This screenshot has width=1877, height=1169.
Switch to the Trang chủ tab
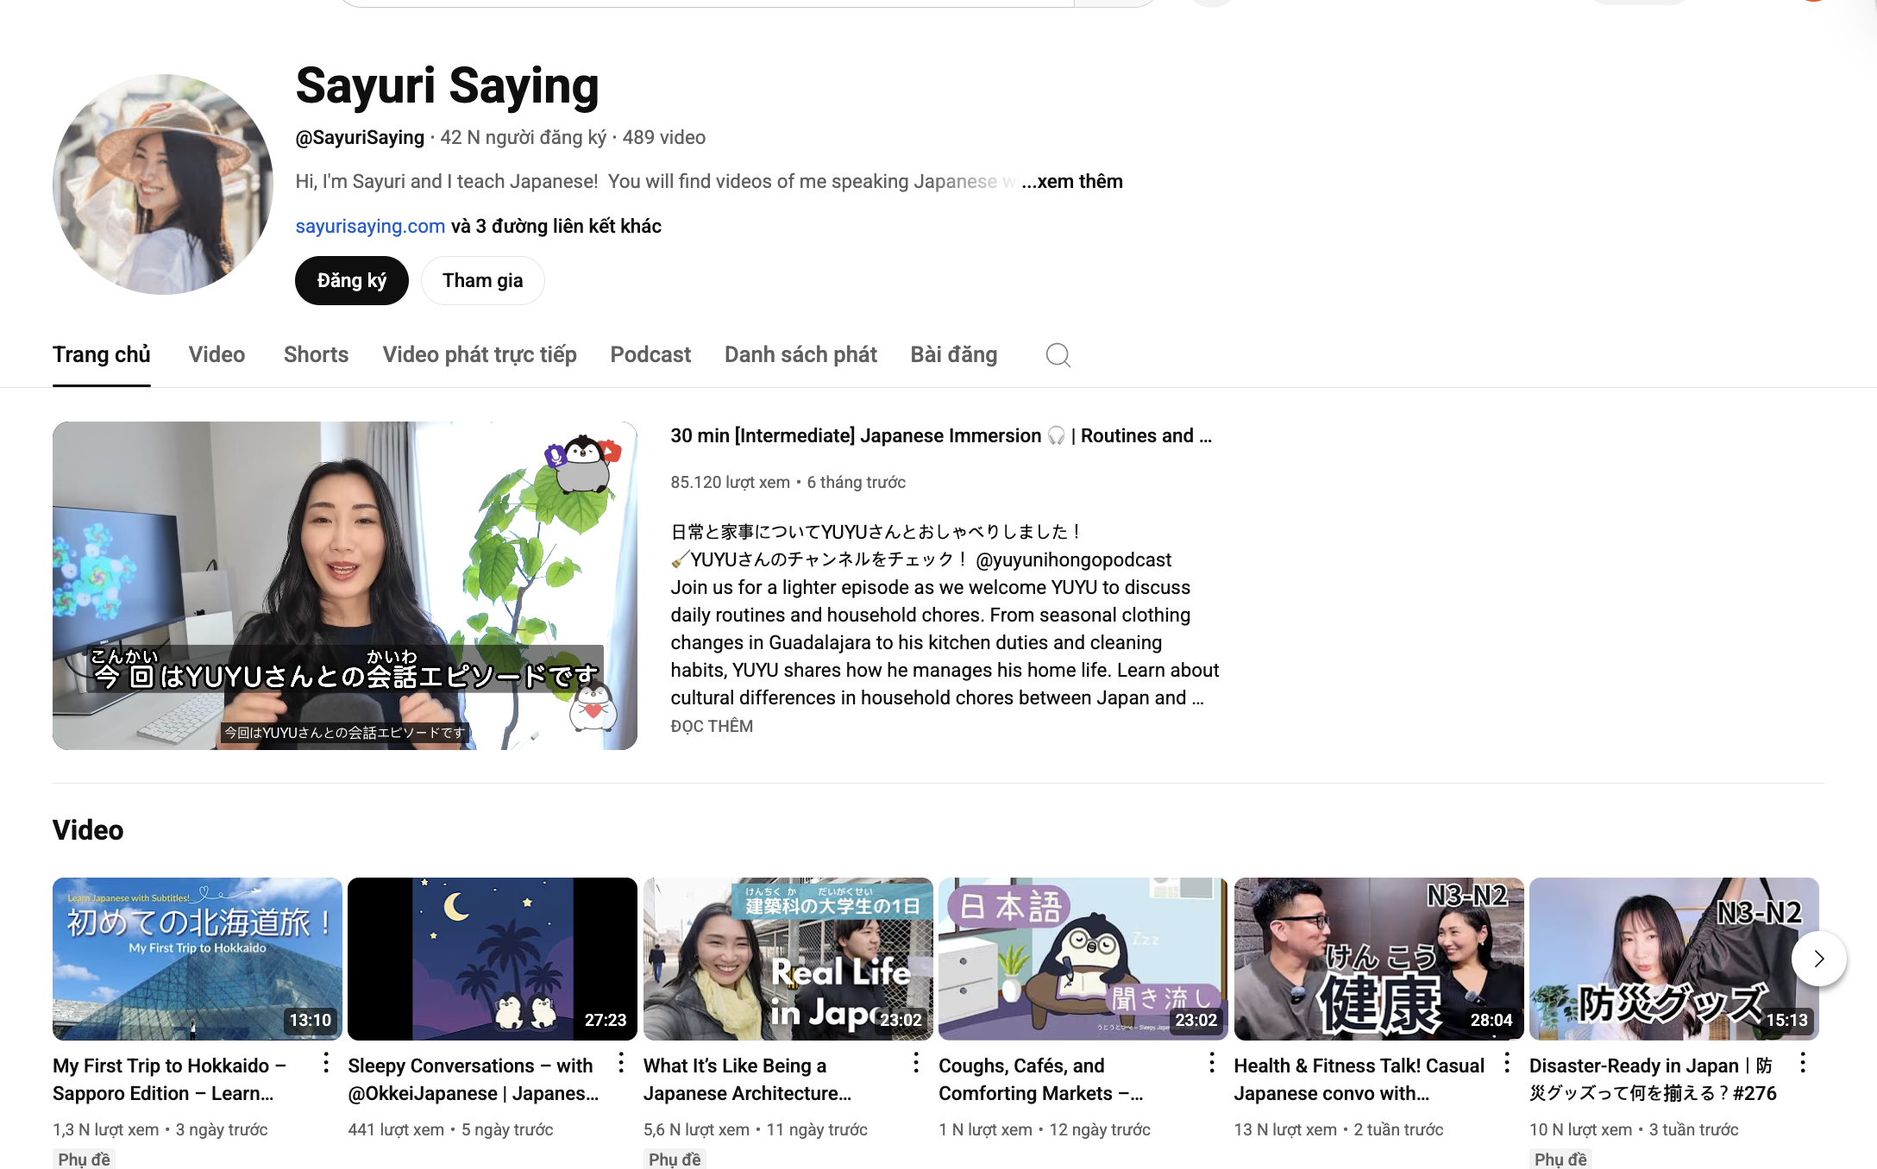[x=102, y=354]
